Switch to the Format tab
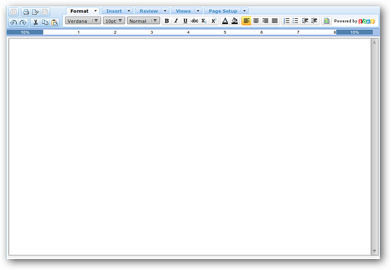The image size is (391, 270). (x=79, y=11)
